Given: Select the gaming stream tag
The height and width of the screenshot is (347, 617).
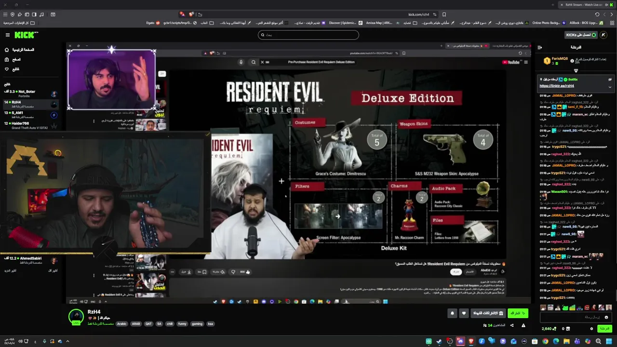Looking at the screenshot, I should pos(197,324).
